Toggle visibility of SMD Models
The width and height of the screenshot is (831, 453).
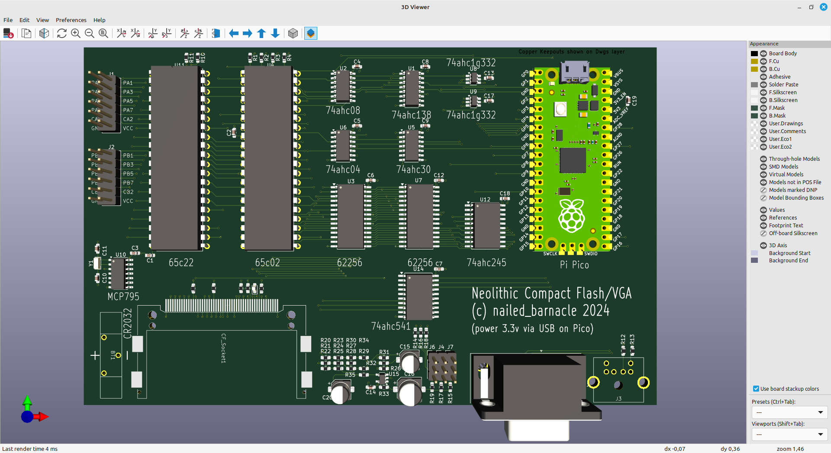pyautogui.click(x=763, y=167)
